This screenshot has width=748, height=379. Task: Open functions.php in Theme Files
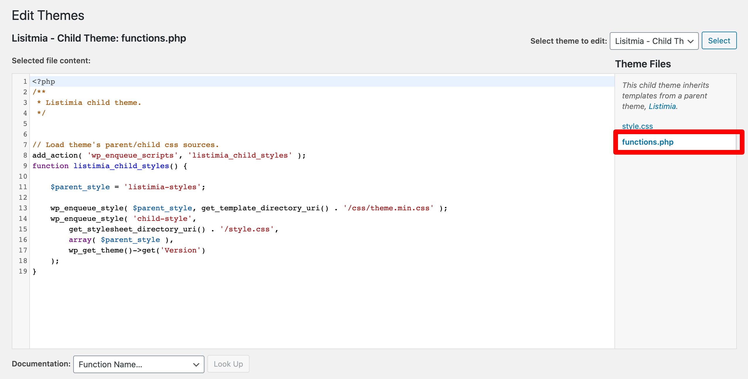pyautogui.click(x=648, y=142)
